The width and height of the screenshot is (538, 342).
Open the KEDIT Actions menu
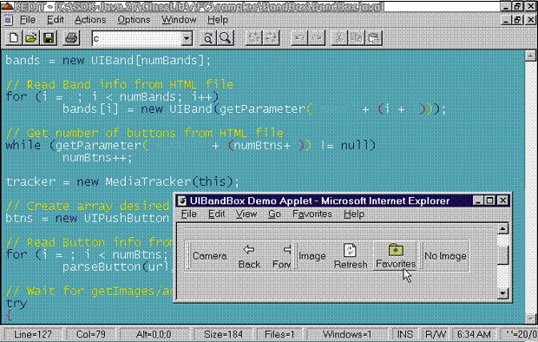tap(90, 20)
